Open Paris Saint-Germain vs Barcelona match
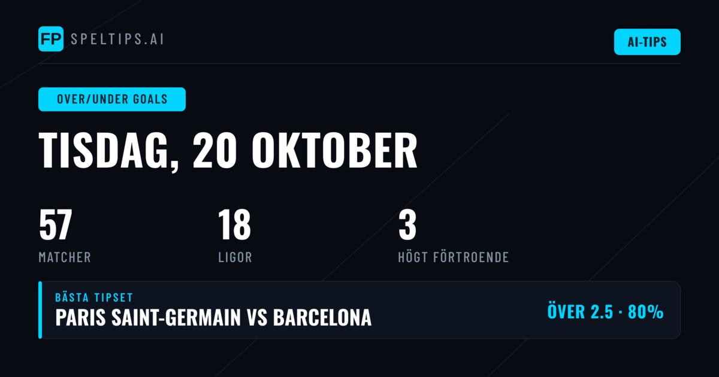The height and width of the screenshot is (377, 719). [213, 318]
